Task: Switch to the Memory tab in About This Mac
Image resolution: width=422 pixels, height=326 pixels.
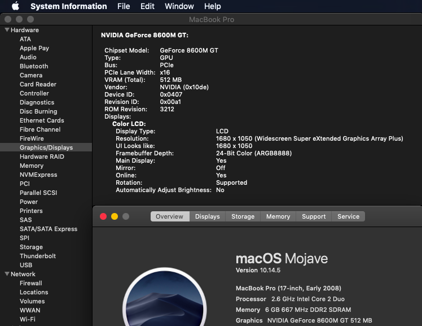Action: click(278, 216)
